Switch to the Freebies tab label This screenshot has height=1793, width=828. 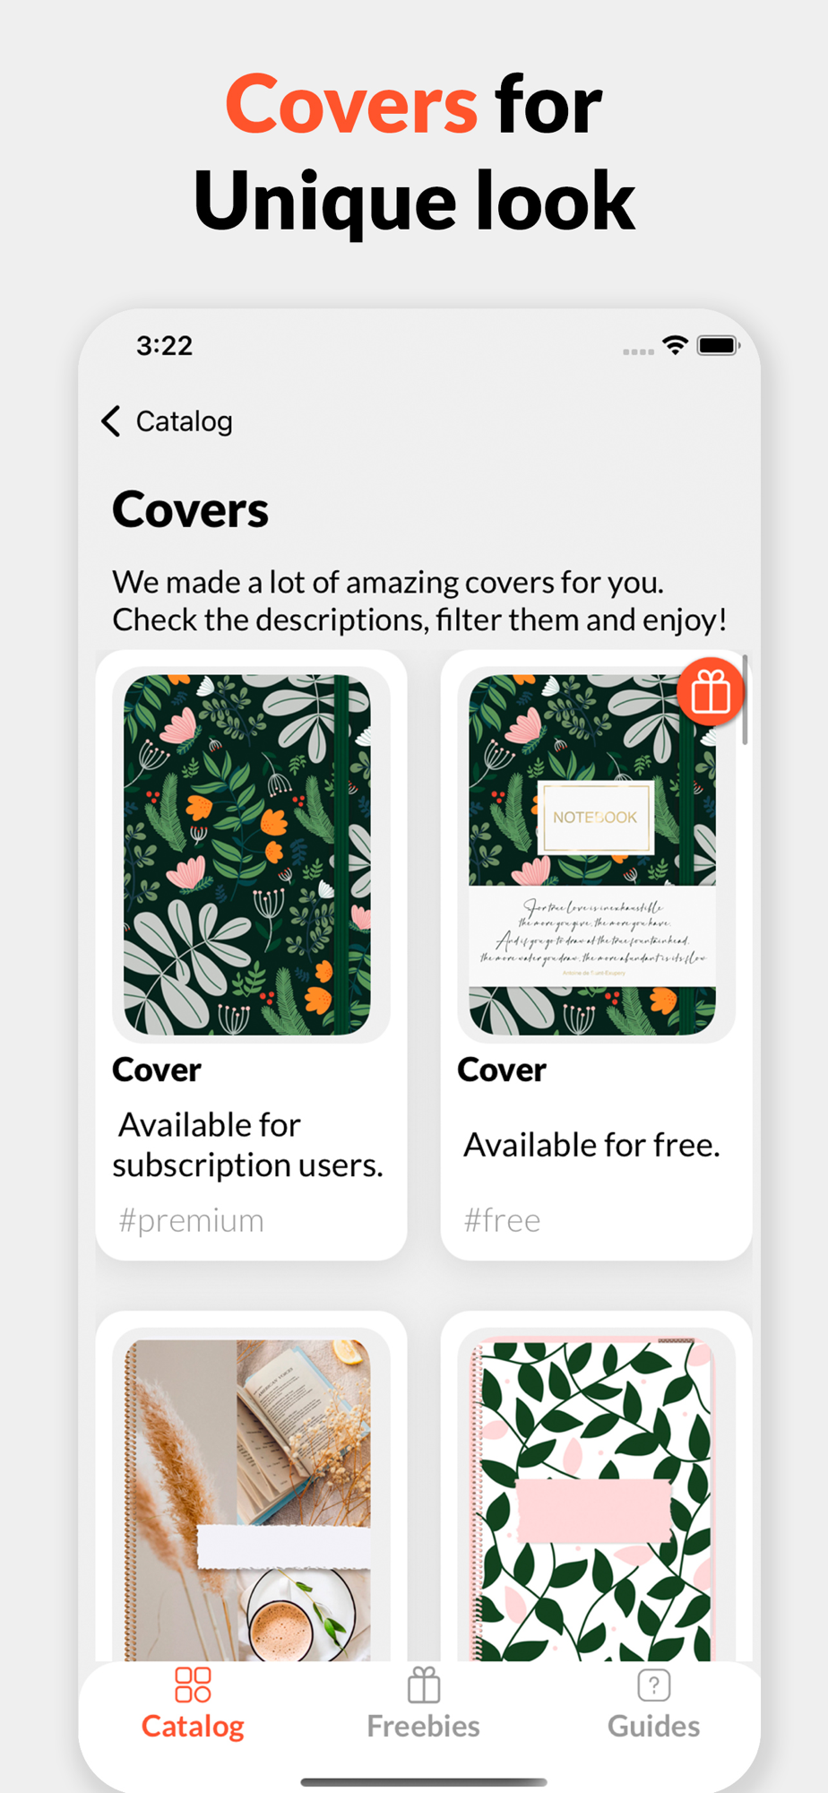click(423, 1726)
